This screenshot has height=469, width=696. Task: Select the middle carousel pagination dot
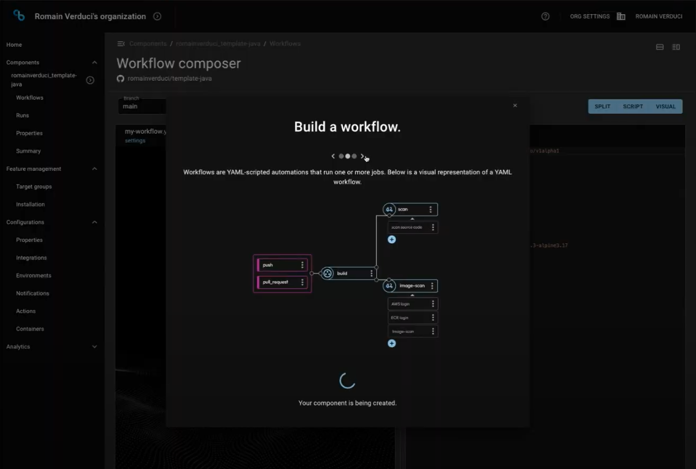point(348,157)
